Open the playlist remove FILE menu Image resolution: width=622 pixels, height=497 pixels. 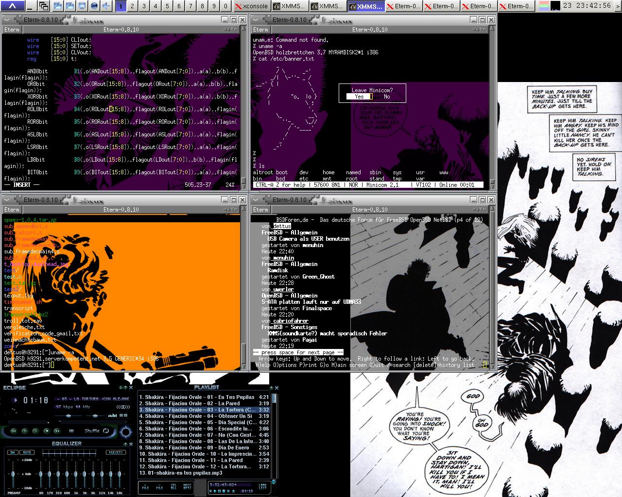click(159, 487)
